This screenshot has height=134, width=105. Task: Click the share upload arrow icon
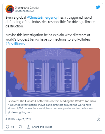coord(29,127)
